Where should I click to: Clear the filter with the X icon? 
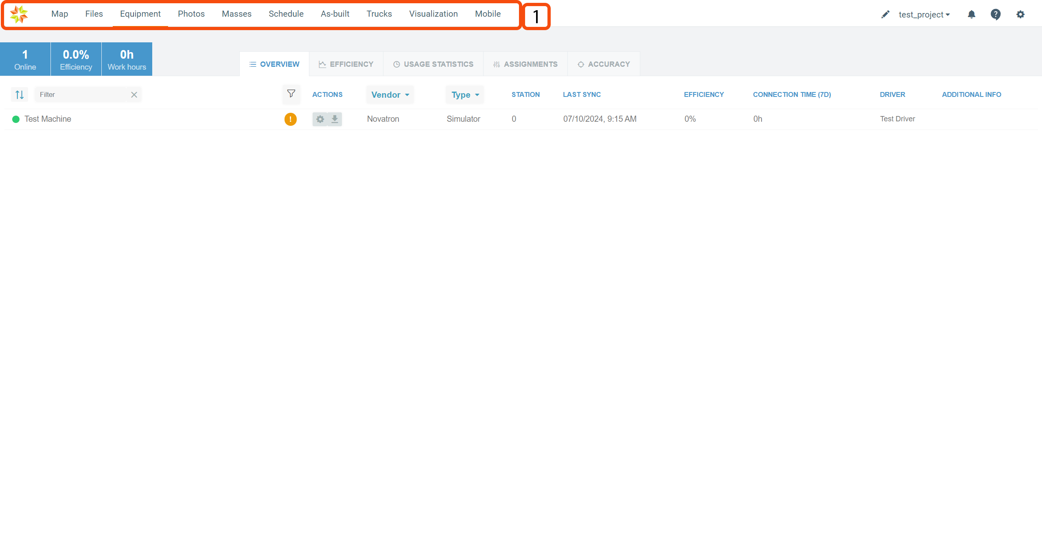tap(134, 95)
